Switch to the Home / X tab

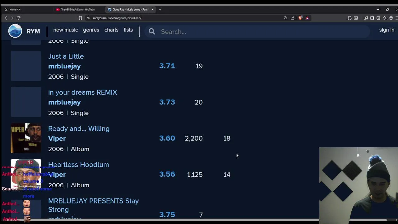[x=27, y=10]
